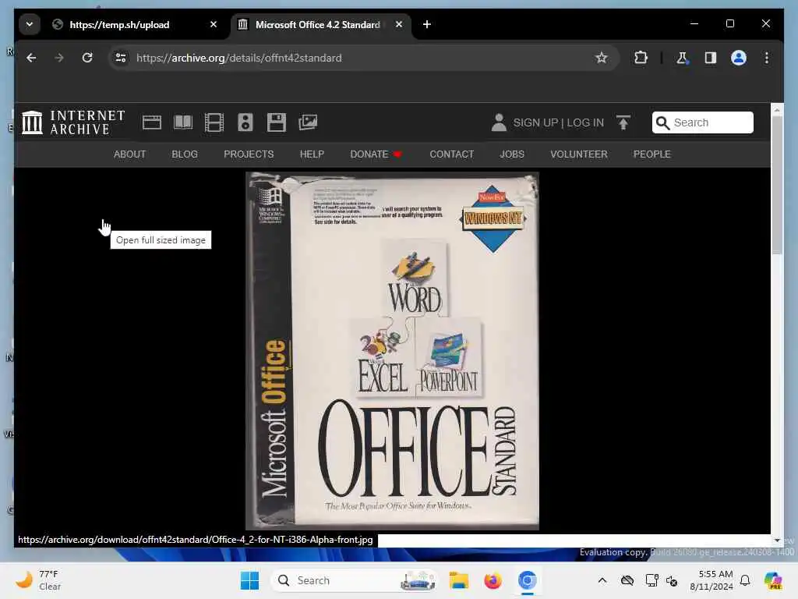Go back with the browser back arrow

point(31,58)
